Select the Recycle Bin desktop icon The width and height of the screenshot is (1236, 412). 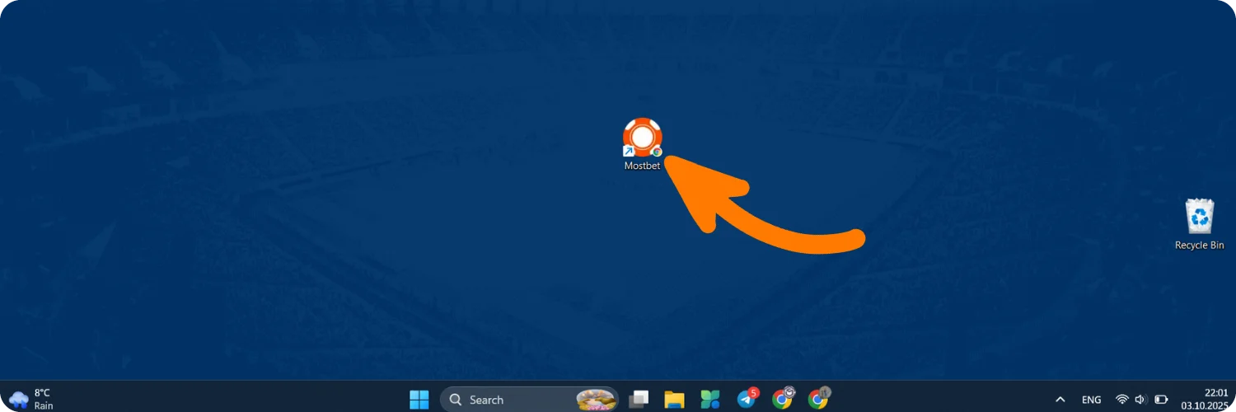click(x=1199, y=224)
